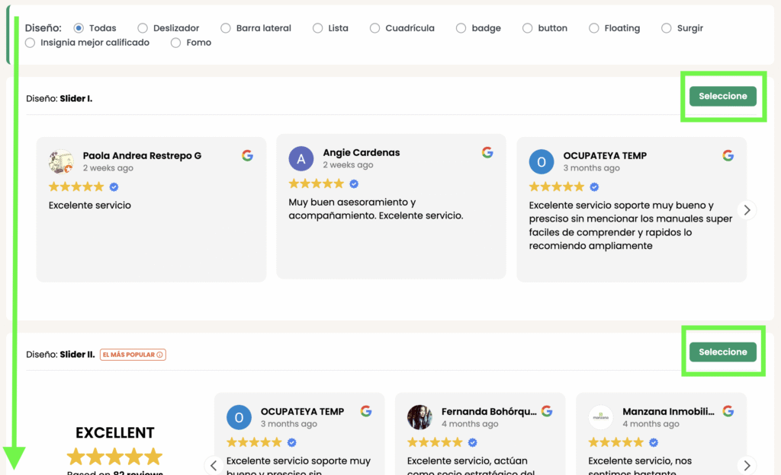Click the Google logo on Paola Andrea's review
Image resolution: width=781 pixels, height=475 pixels.
[x=247, y=155]
